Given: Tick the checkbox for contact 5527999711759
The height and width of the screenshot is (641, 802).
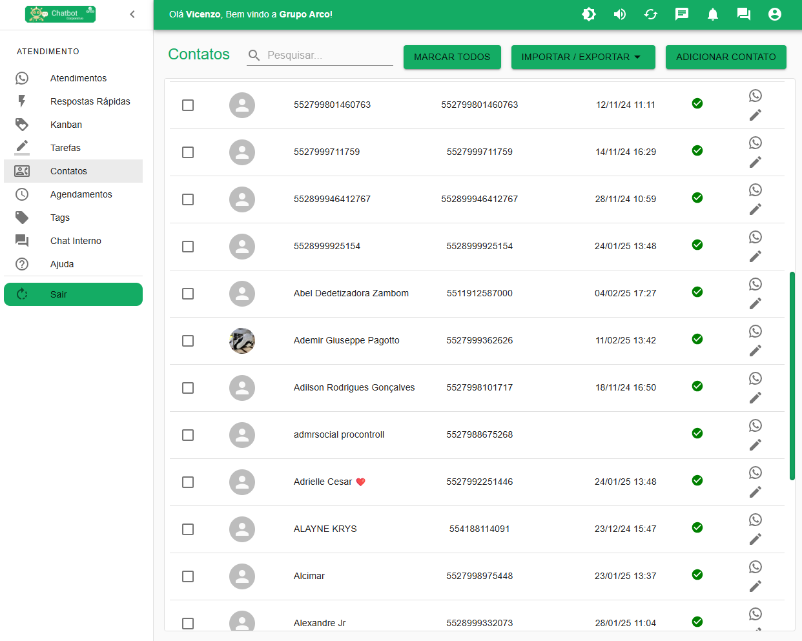Looking at the screenshot, I should [188, 152].
